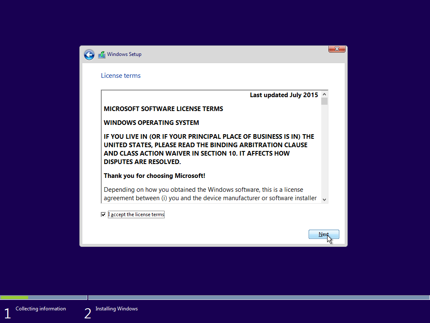Click the Windows Setup logo in title bar
Viewport: 430px width, 323px height.
point(101,54)
